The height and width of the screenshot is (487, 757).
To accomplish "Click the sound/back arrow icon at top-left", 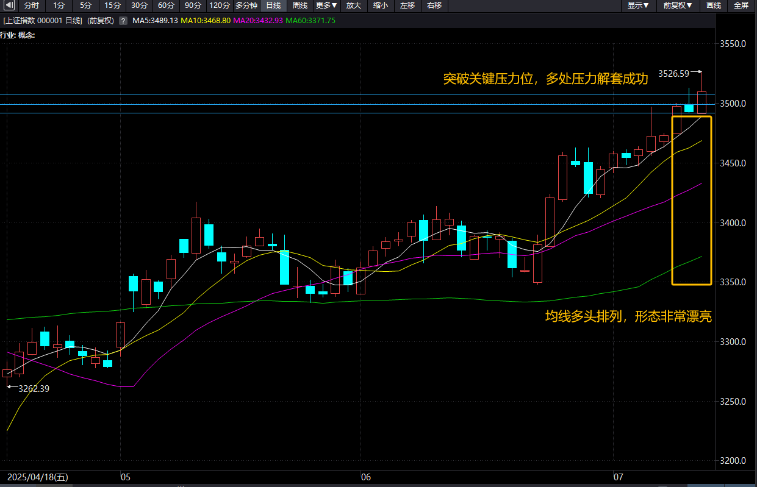I will pyautogui.click(x=9, y=5).
